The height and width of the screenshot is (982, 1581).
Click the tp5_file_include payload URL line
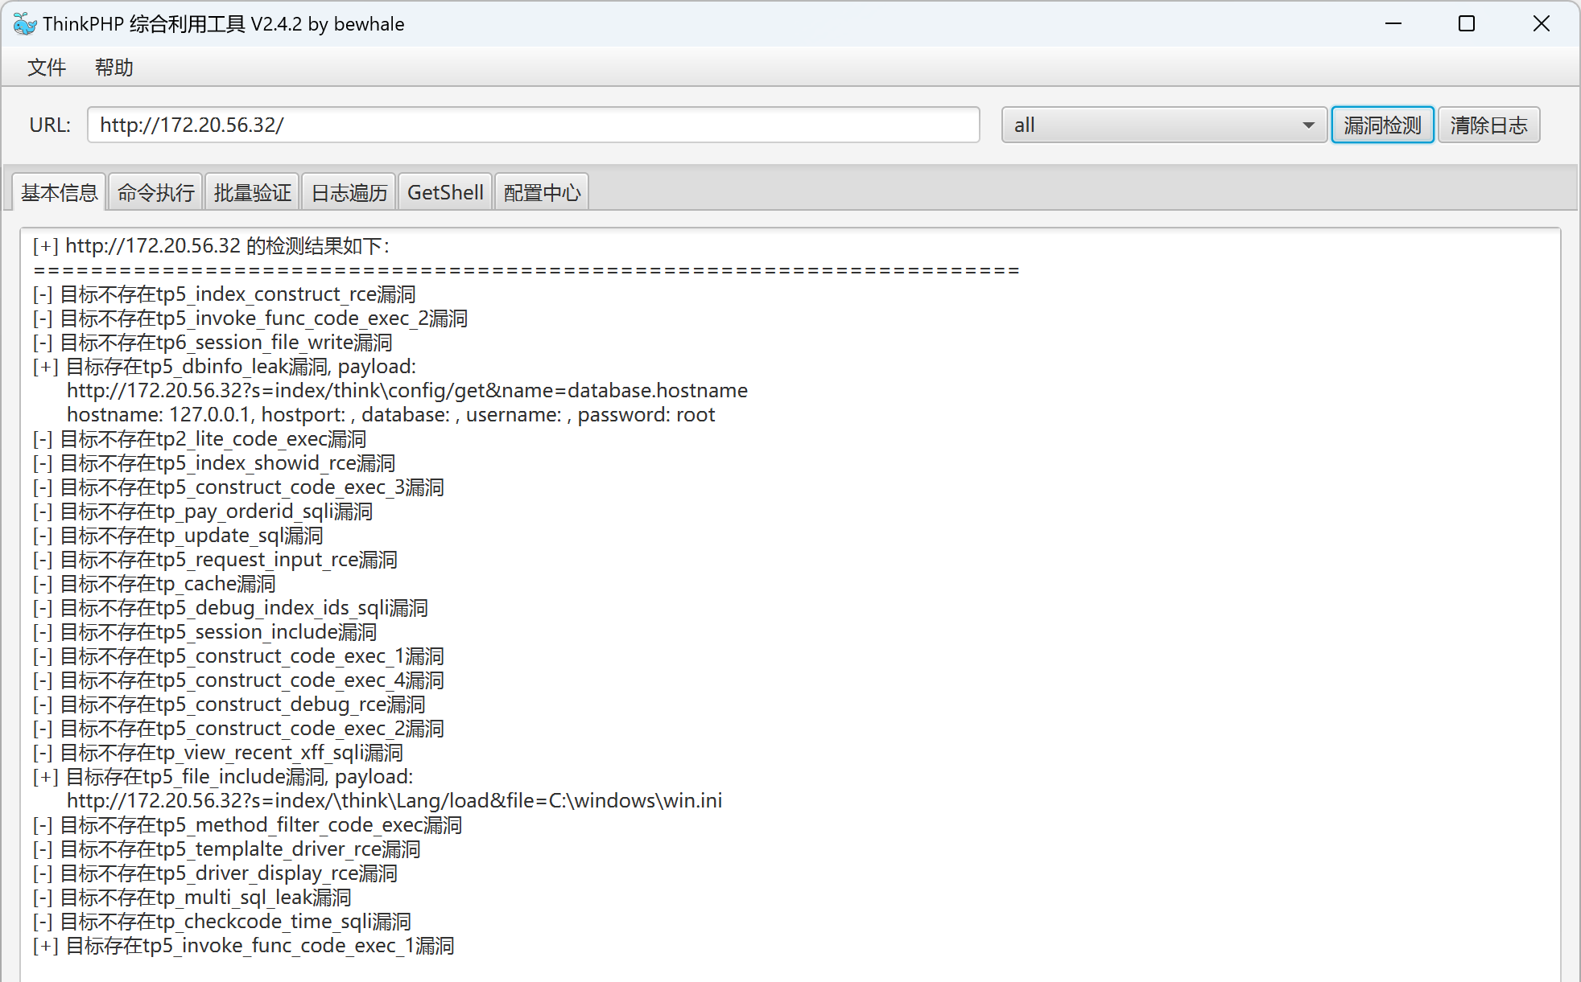[x=394, y=801]
